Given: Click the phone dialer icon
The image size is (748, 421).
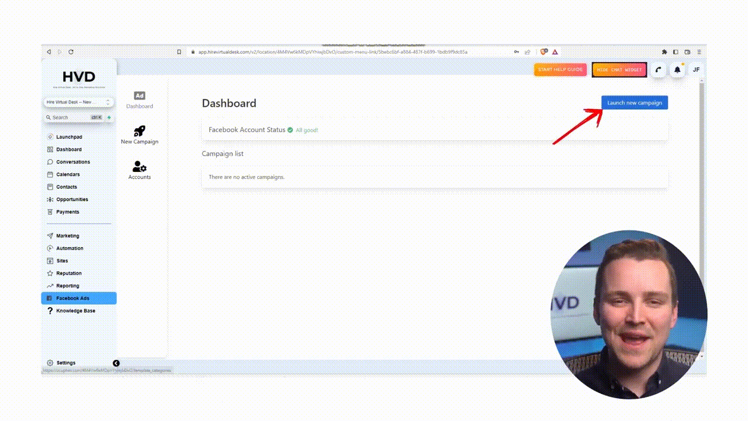Looking at the screenshot, I should click(659, 70).
